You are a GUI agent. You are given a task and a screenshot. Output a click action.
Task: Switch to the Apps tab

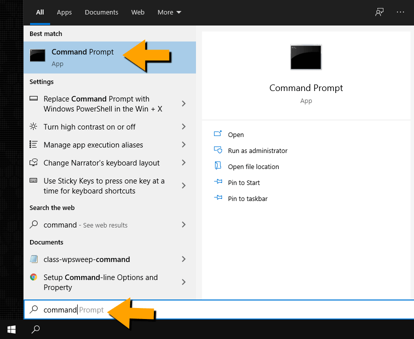pos(64,12)
